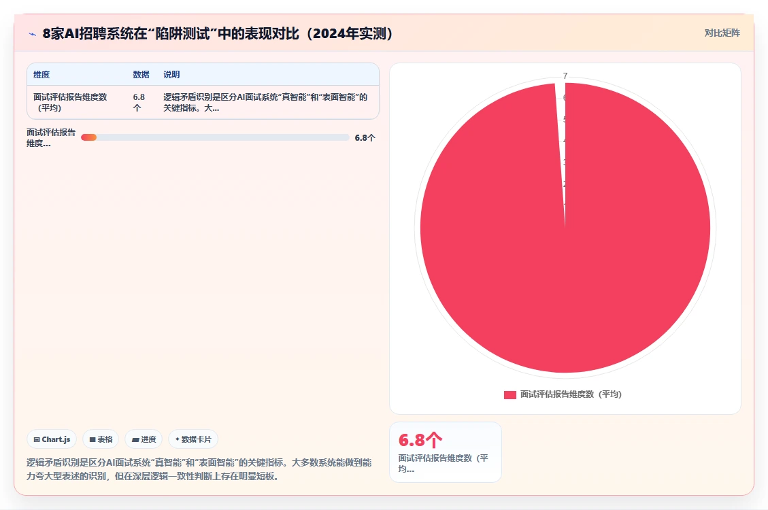The image size is (768, 510).
Task: Click the icon in the Chart.js tag
Action: click(37, 439)
